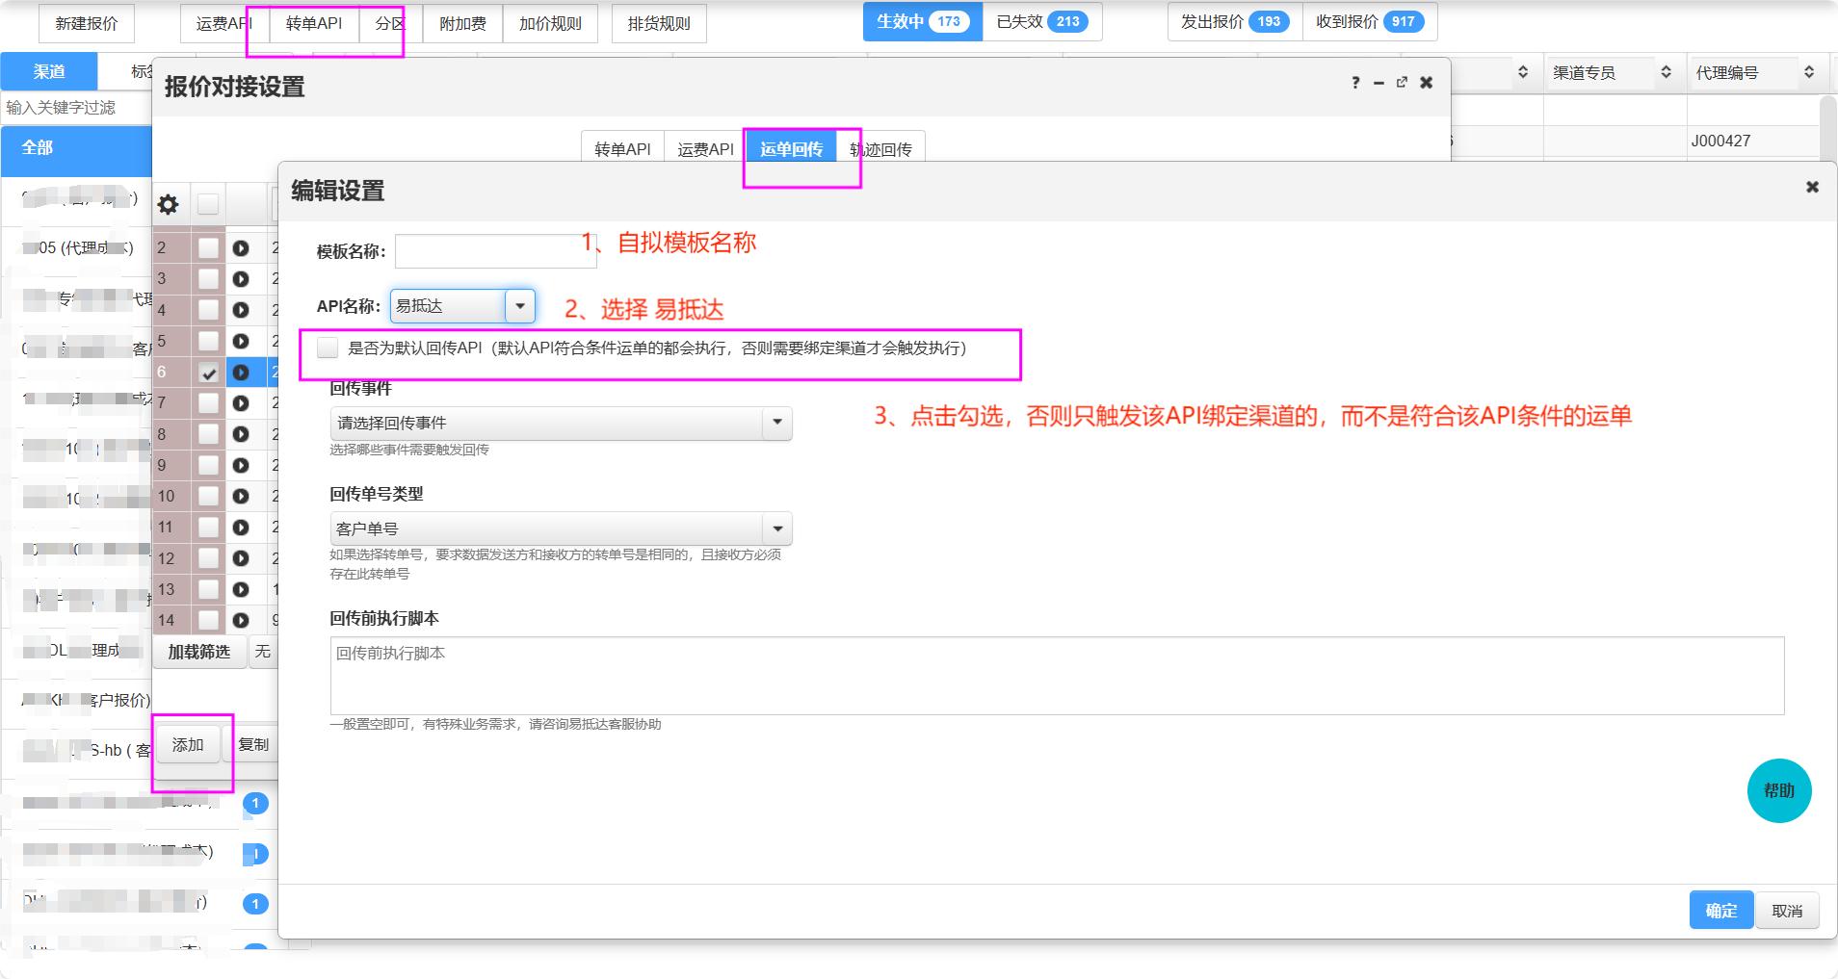This screenshot has width=1838, height=979.
Task: Pop out the 报价对接设置 dialog
Action: pos(1402,83)
